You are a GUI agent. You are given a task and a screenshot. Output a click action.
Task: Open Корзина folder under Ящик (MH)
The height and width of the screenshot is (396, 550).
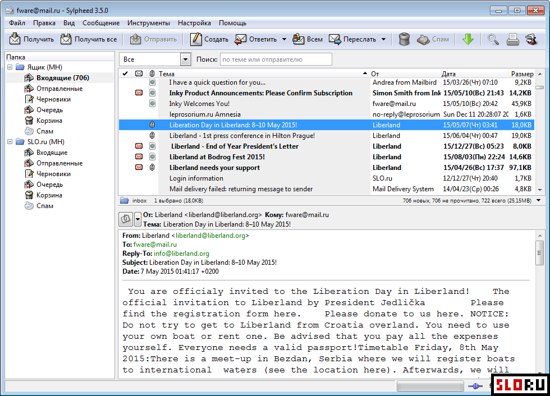(49, 121)
